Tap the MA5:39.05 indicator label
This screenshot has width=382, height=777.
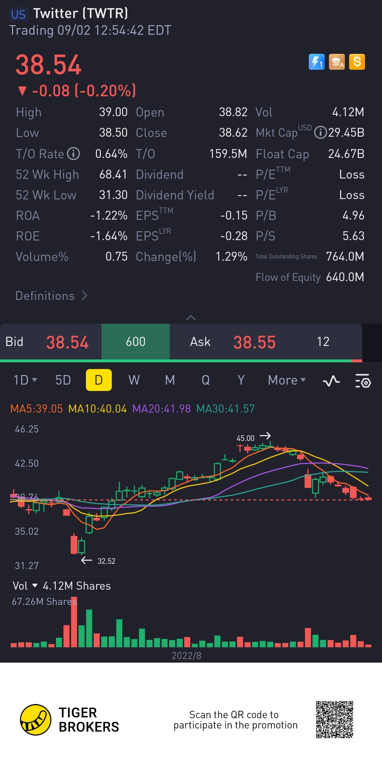(36, 409)
